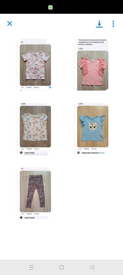The image size is (123, 275).
Task: Close the image viewer with the X icon
Action: [x=10, y=24]
